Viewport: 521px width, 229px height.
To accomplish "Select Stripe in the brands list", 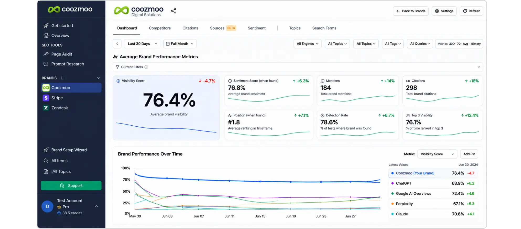I will coord(71,98).
